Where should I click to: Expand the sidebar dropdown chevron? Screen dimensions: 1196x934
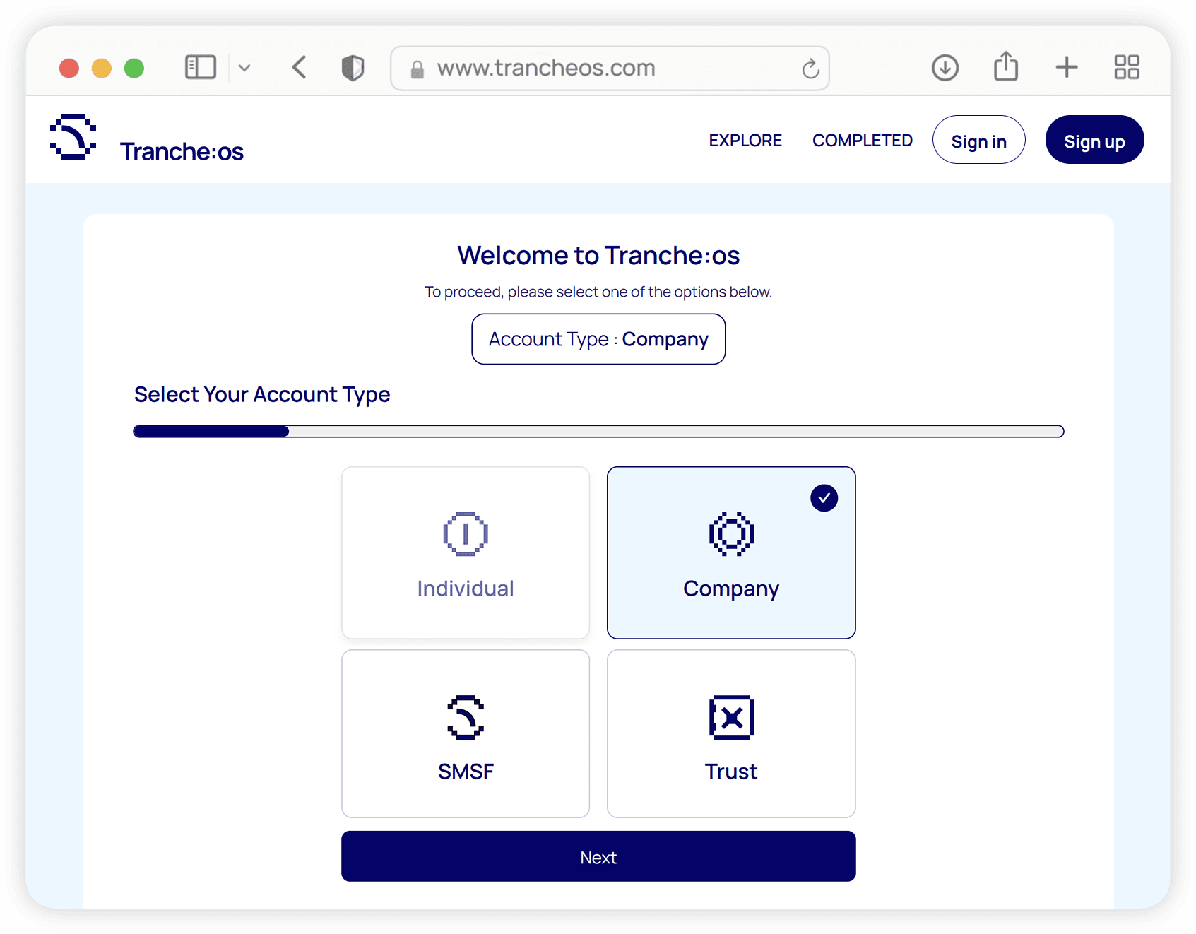point(244,68)
